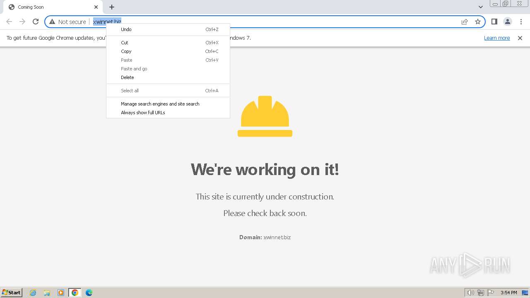Switch to Chrome in taskbar
The height and width of the screenshot is (298, 530).
pos(75,293)
